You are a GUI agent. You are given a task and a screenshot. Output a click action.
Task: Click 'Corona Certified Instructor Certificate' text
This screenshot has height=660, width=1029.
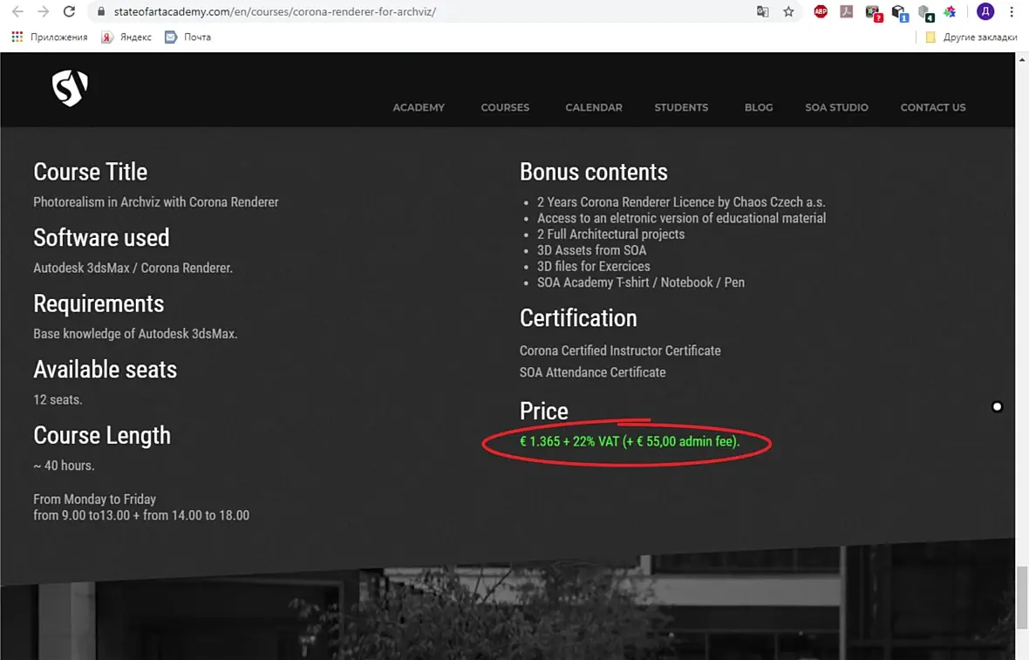click(620, 350)
